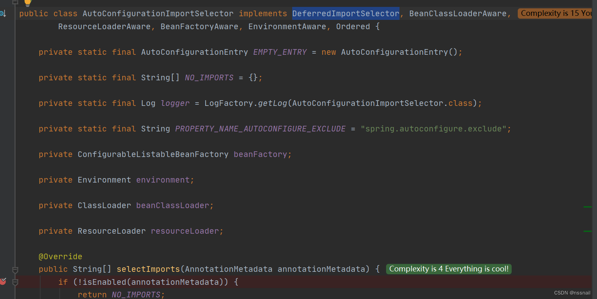Remove the red breakpoint on the isEnabled line

(x=3, y=281)
